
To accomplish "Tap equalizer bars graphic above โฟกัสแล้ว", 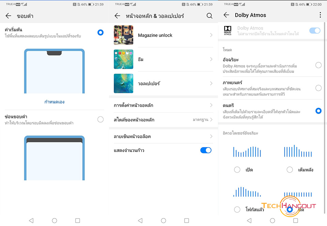I will tap(247, 192).
